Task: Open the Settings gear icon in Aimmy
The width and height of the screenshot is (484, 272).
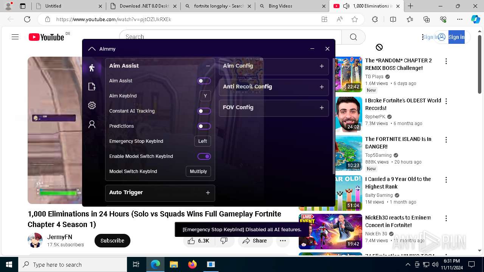Action: [92, 105]
